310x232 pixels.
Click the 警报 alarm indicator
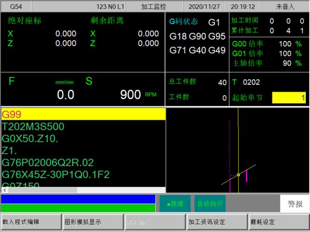click(x=295, y=204)
